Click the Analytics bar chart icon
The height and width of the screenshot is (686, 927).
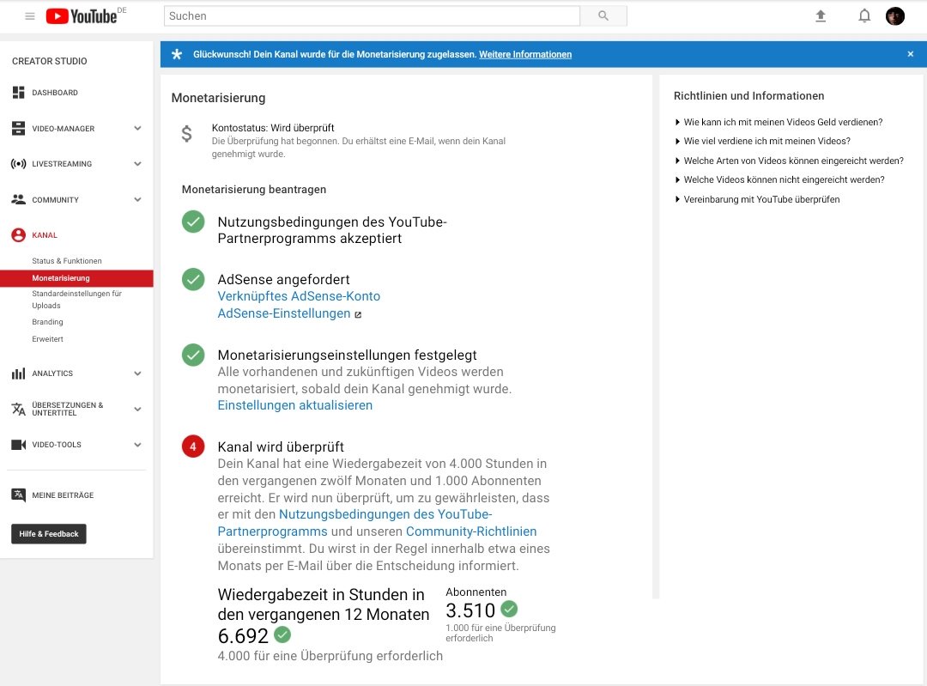[x=18, y=373]
